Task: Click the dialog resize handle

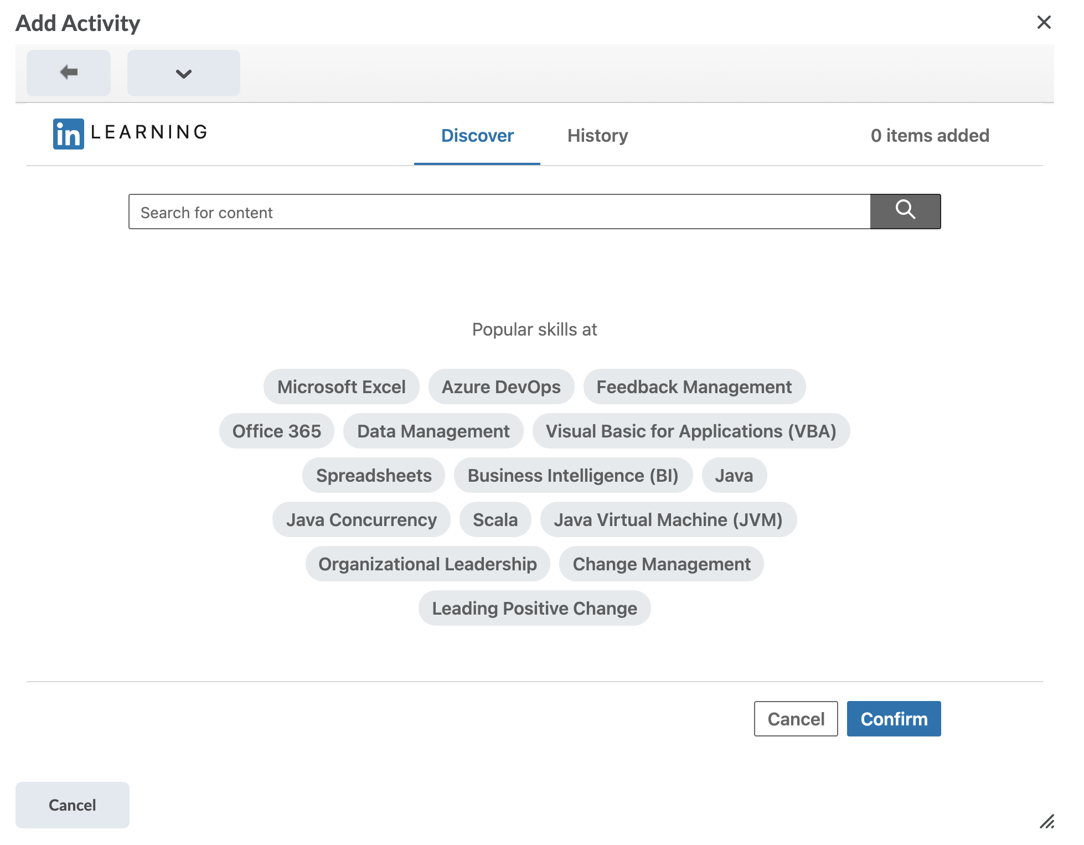Action: [1046, 821]
